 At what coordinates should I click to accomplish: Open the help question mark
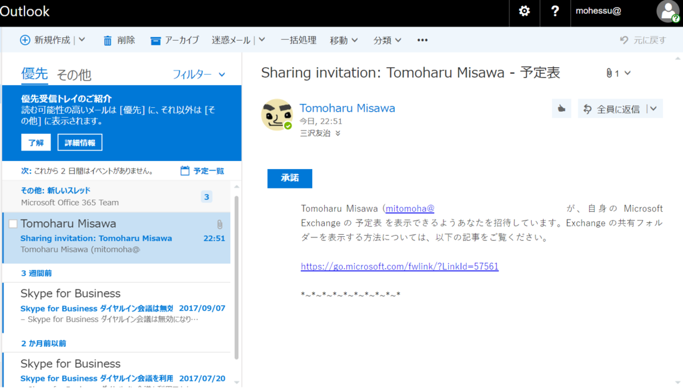coord(555,11)
